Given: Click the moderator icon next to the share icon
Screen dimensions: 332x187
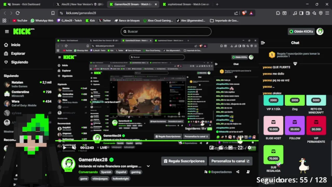Looking at the screenshot, I should (x=248, y=172).
